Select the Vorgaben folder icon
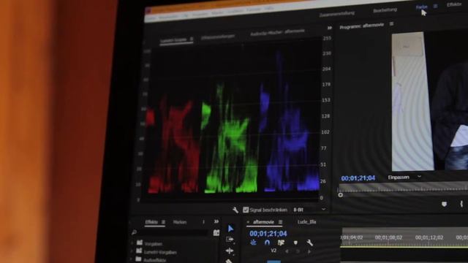Image resolution: width=468 pixels, height=263 pixels. click(140, 243)
